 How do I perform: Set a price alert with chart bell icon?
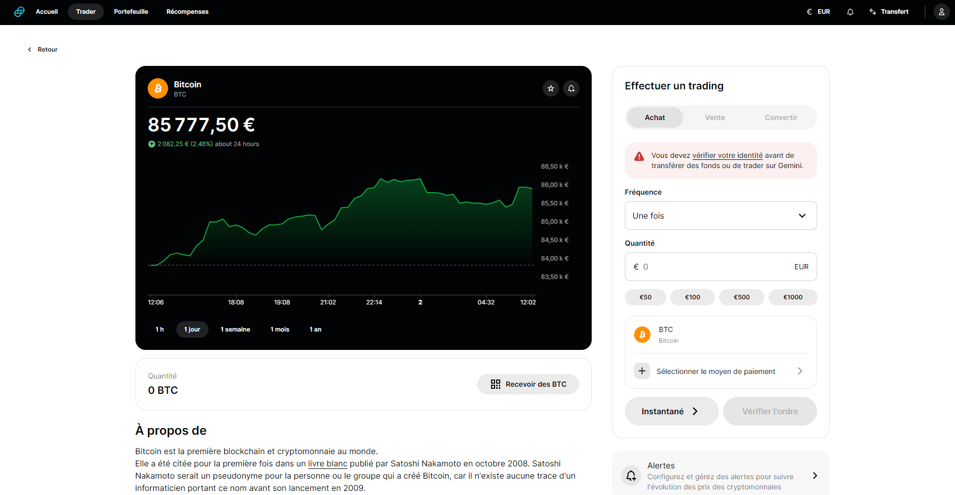(x=571, y=88)
